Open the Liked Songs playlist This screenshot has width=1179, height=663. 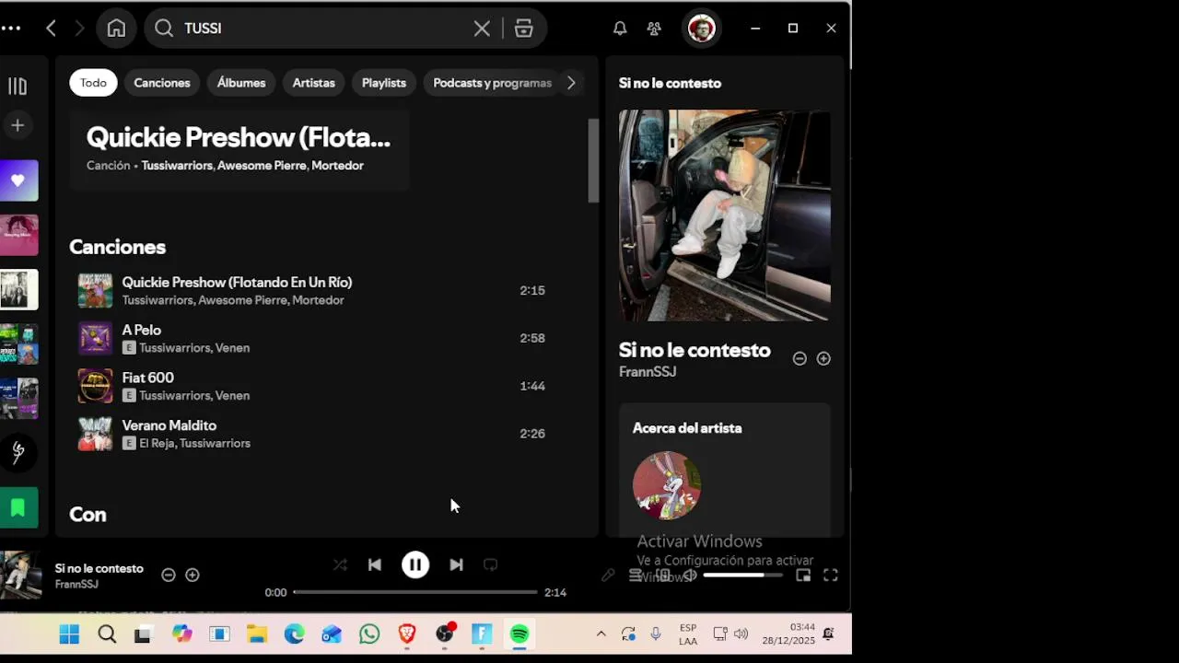(x=18, y=180)
